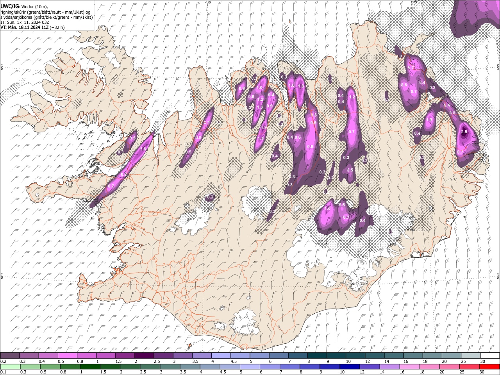
Task: Pick the bright pink upper swatch between 0.5 and 0.8
Action: pos(67,355)
